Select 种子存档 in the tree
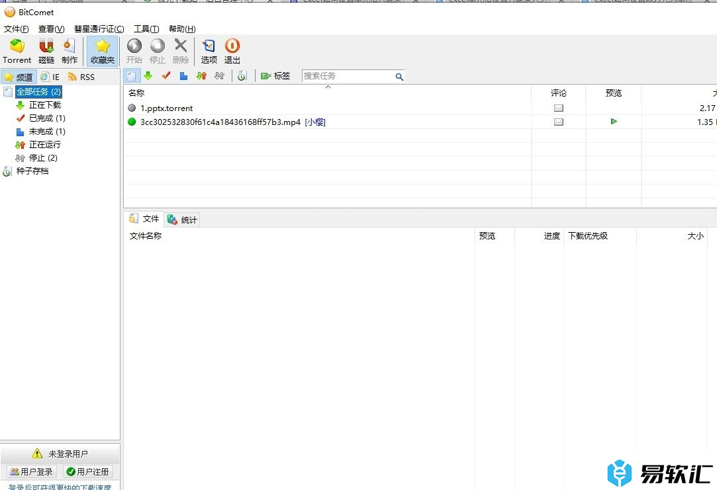The image size is (717, 490). [32, 171]
